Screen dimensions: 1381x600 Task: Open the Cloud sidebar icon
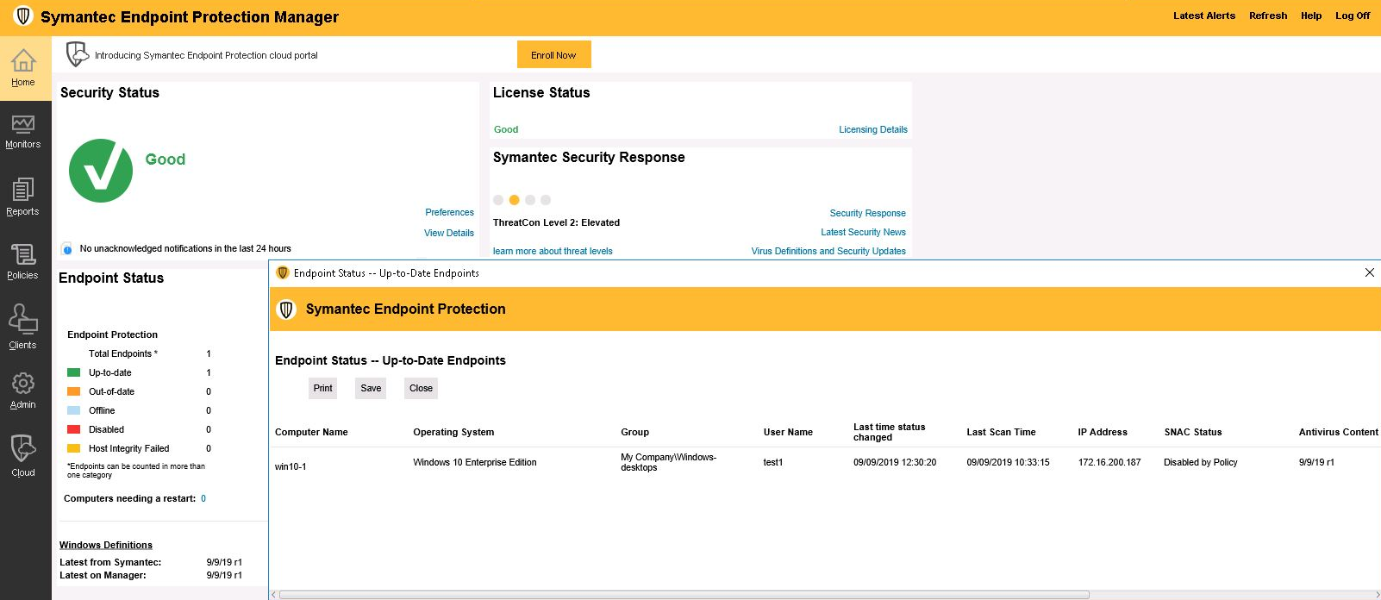(x=23, y=449)
